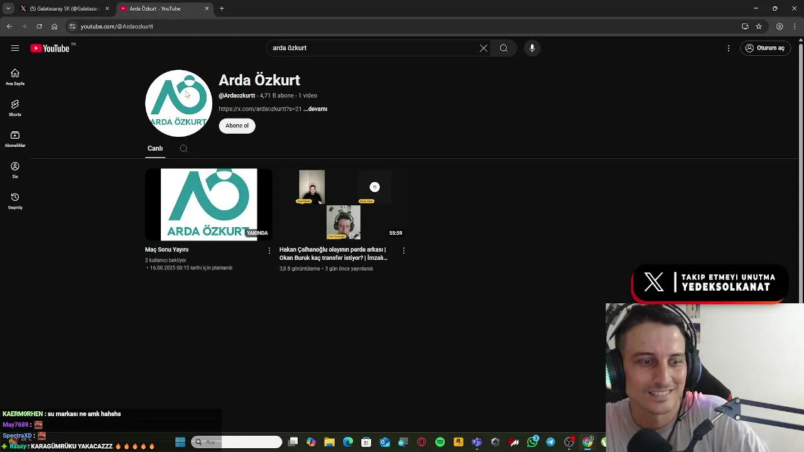Install app icon in address bar

745,26
